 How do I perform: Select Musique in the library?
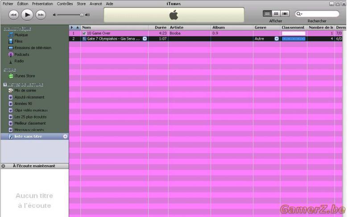[21, 35]
